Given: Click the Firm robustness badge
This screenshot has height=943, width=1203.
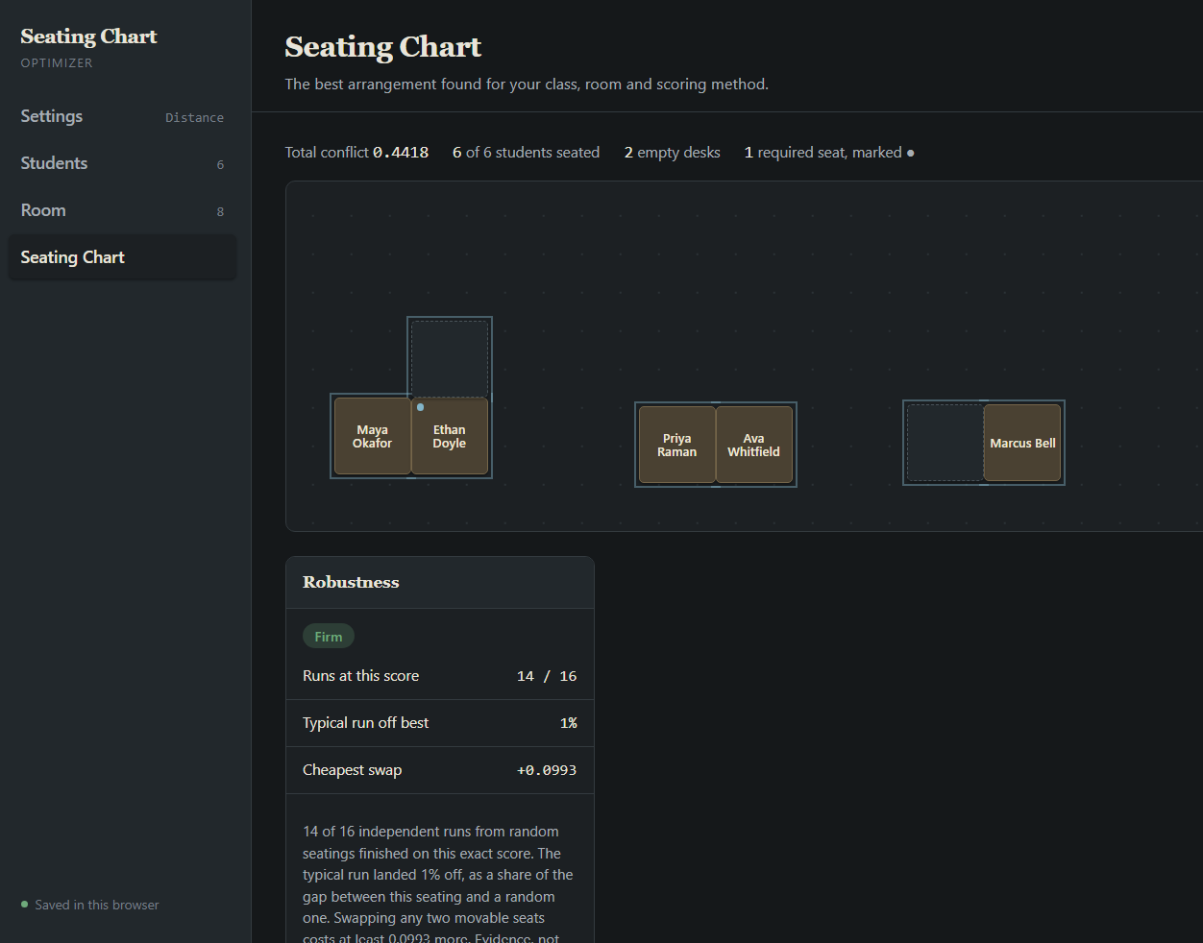Looking at the screenshot, I should (329, 637).
